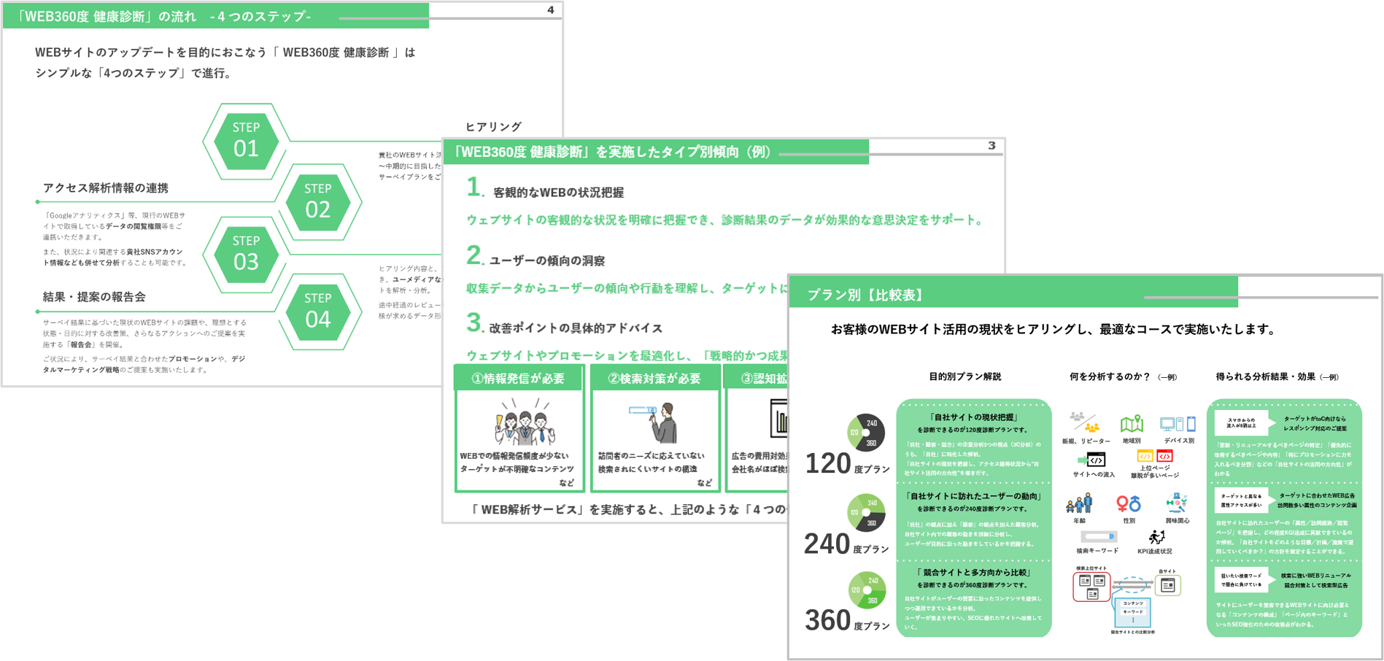Click 「競合サイトと多方向から比較」 heading
This screenshot has width=1384, height=661.
click(x=973, y=573)
